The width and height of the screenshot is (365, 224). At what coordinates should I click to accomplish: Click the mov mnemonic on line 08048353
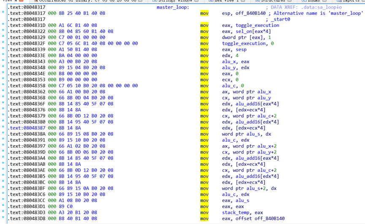click(204, 80)
